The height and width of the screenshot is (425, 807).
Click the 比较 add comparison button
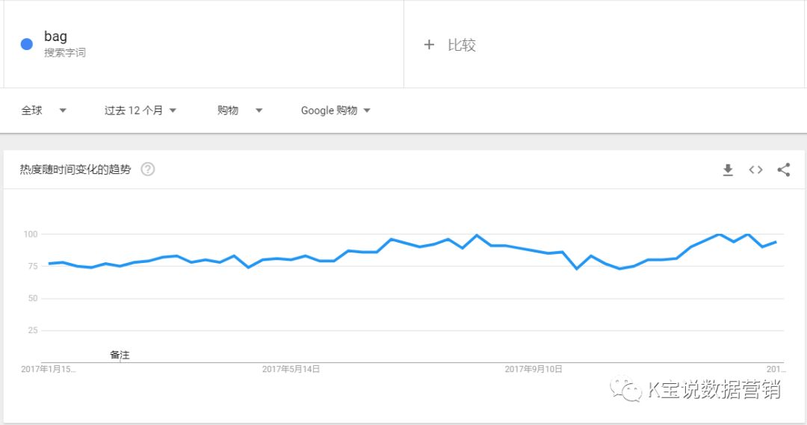pyautogui.click(x=461, y=45)
